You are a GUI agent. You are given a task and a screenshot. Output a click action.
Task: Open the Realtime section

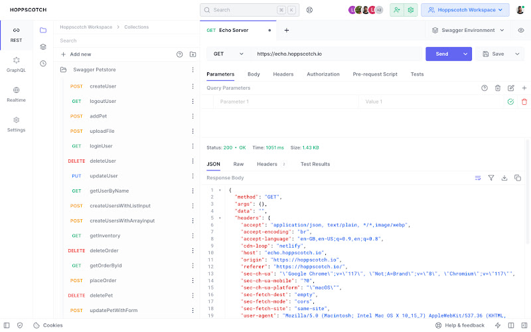coord(16,94)
